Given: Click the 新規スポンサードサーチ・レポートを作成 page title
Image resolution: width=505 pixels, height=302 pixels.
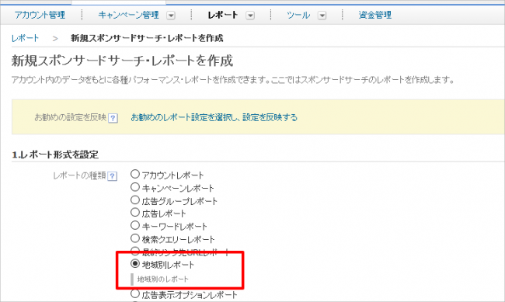Looking at the screenshot, I should (122, 61).
